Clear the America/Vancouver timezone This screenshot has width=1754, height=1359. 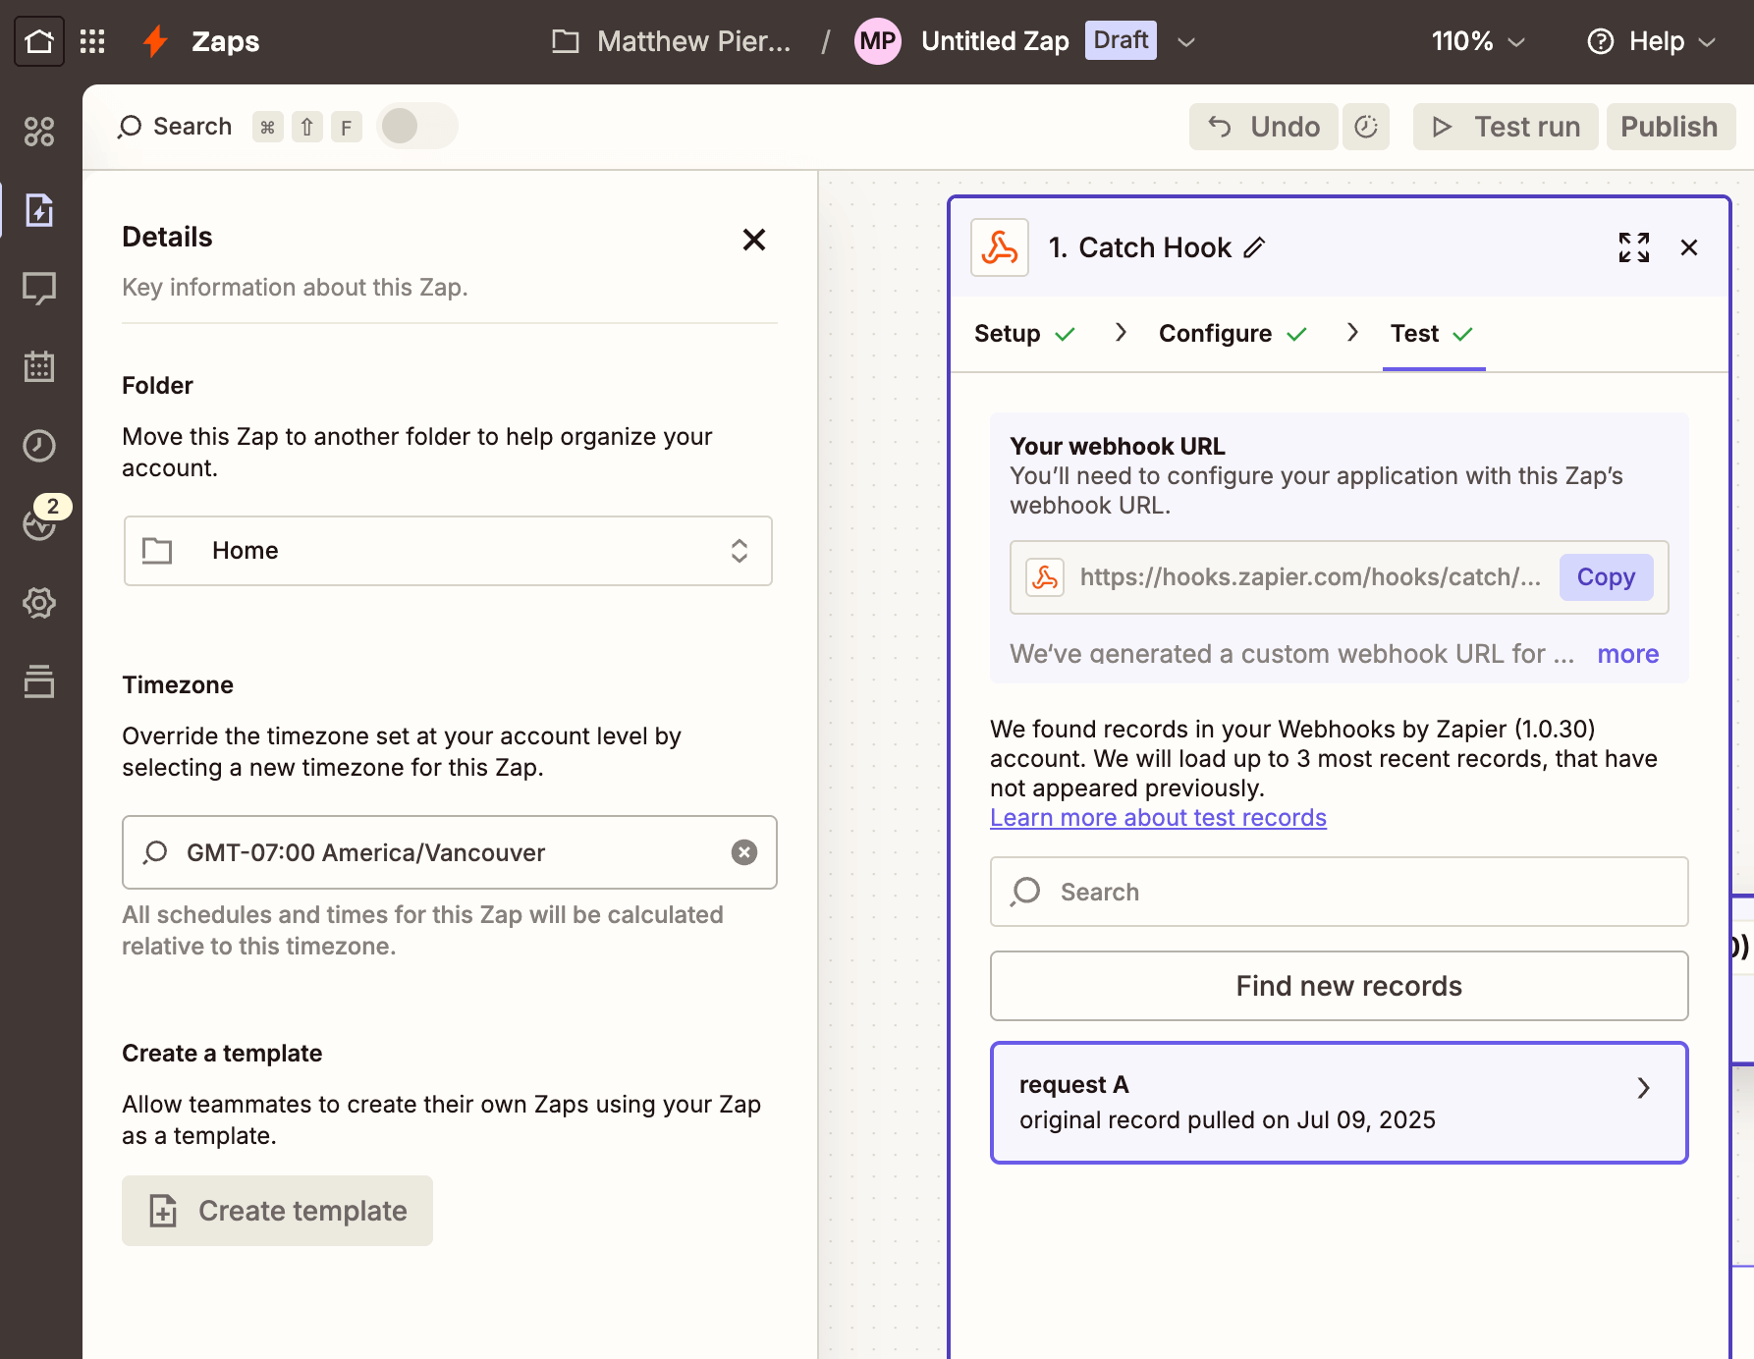click(x=744, y=852)
